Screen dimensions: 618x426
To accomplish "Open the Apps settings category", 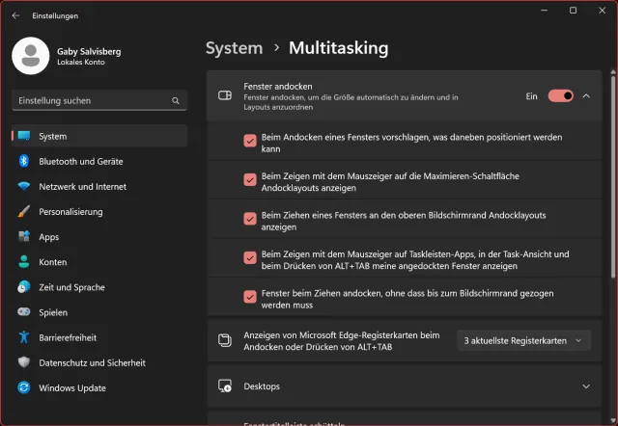I will pyautogui.click(x=48, y=237).
